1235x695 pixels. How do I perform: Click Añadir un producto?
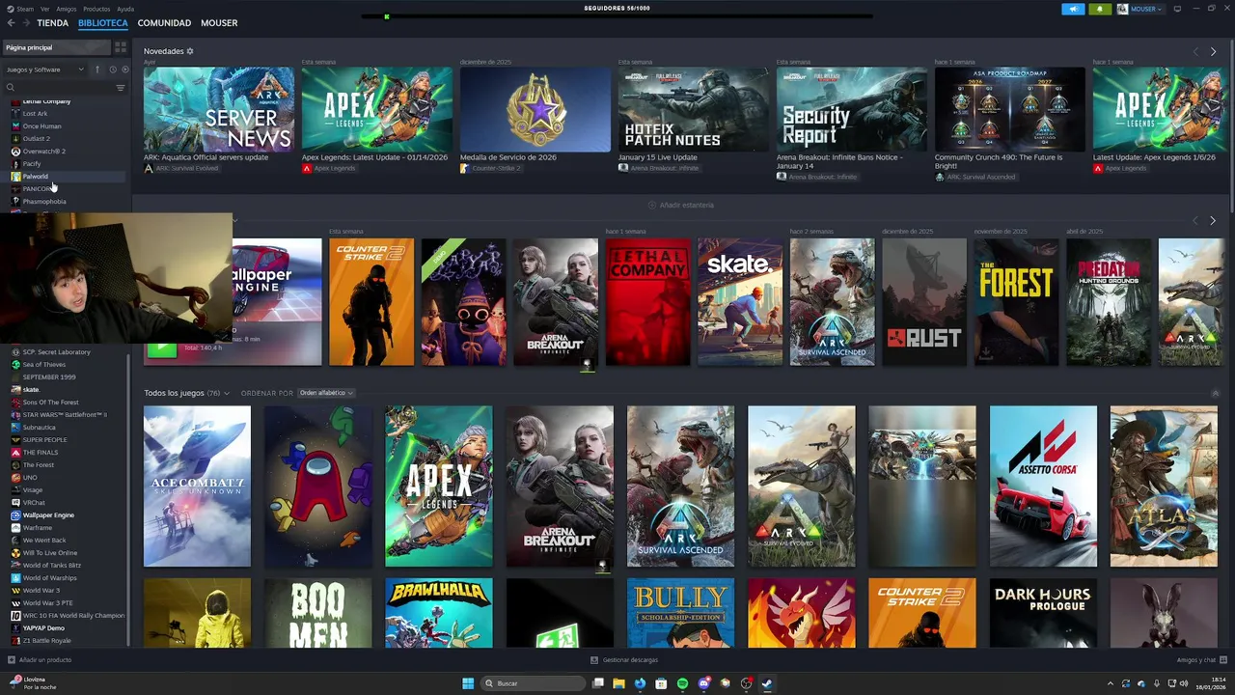[40, 660]
